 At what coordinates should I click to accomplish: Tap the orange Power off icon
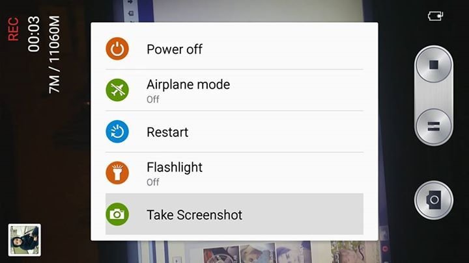coord(117,49)
